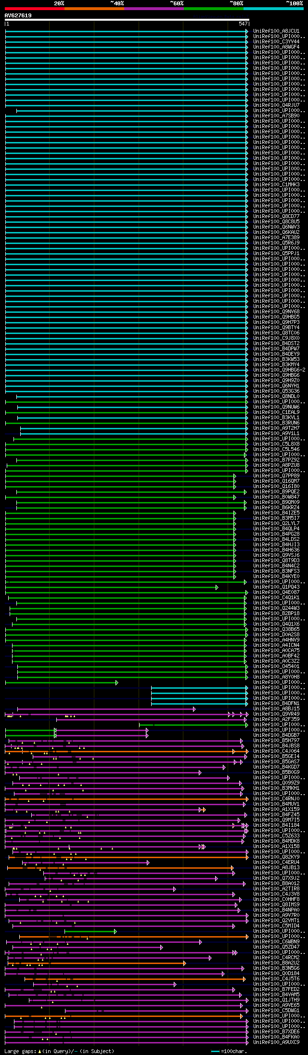
Task: Choose the UniRef100_C1EAL9 hit label
Action: coord(276,412)
